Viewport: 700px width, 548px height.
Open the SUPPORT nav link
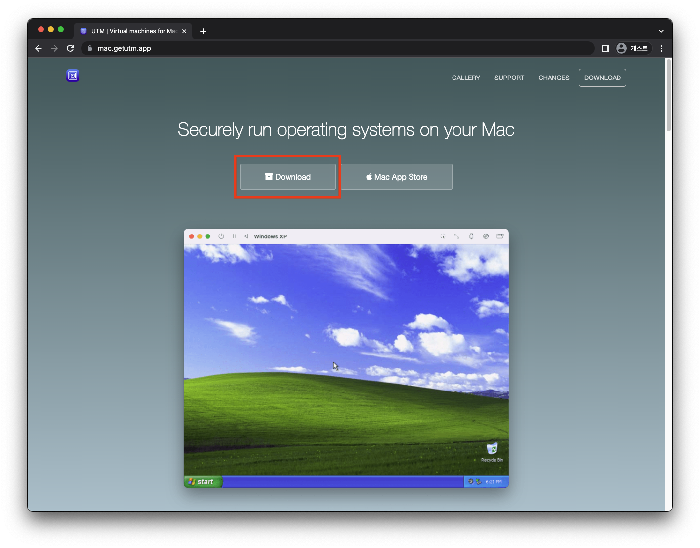509,78
